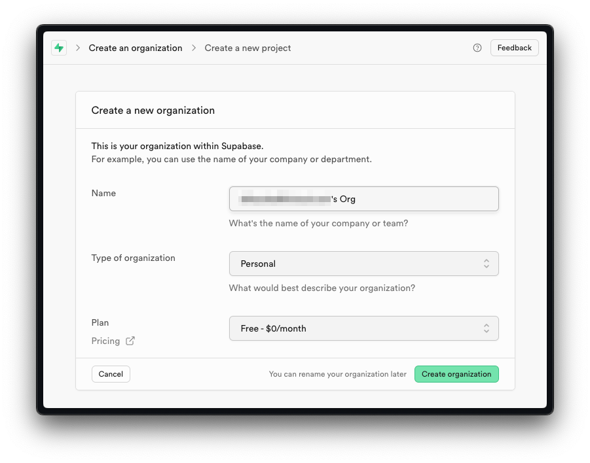The image size is (590, 463).
Task: Click the Supabase logo icon
Action: point(59,48)
